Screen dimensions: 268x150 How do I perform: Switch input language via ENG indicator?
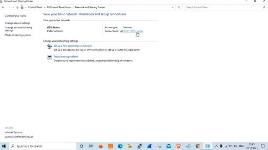[x=241, y=146]
